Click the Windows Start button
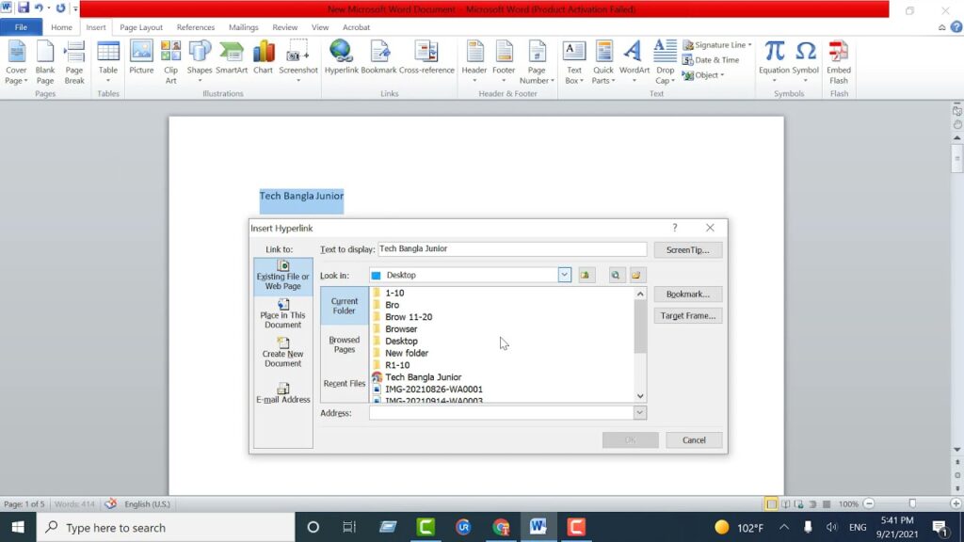This screenshot has width=964, height=542. [x=18, y=527]
